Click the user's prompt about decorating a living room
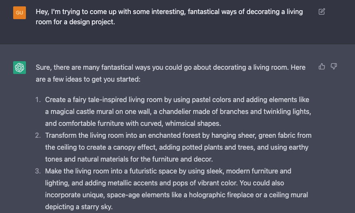The width and height of the screenshot is (355, 213). 169,17
